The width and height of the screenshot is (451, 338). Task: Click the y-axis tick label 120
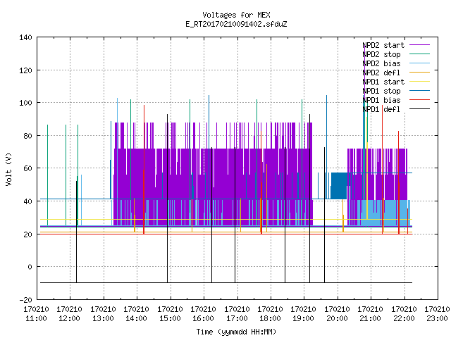(25, 70)
